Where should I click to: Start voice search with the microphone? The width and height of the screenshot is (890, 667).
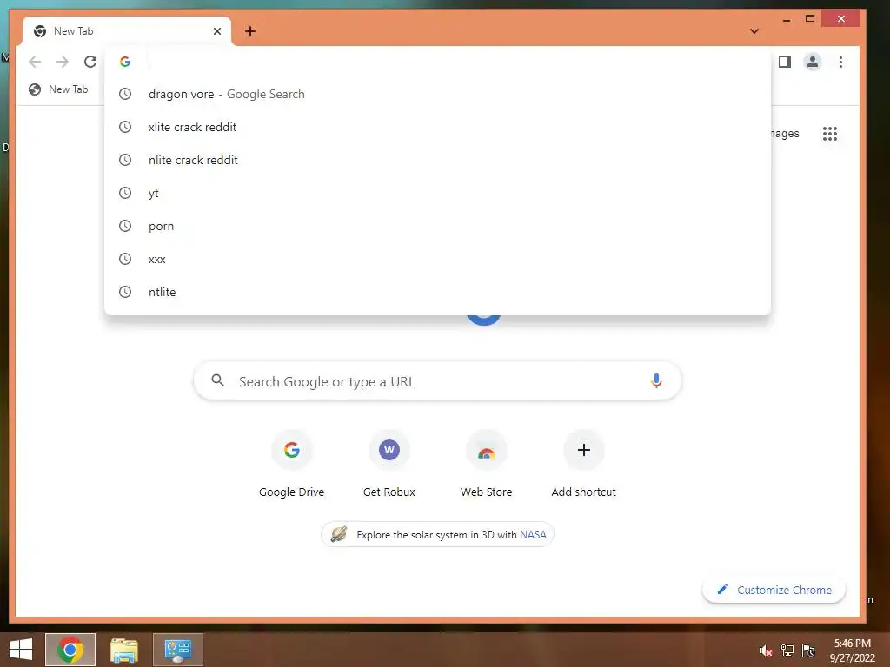[656, 381]
